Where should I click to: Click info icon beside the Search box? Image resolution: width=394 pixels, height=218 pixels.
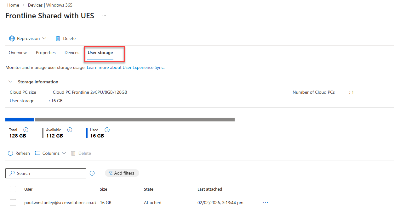[x=92, y=173]
